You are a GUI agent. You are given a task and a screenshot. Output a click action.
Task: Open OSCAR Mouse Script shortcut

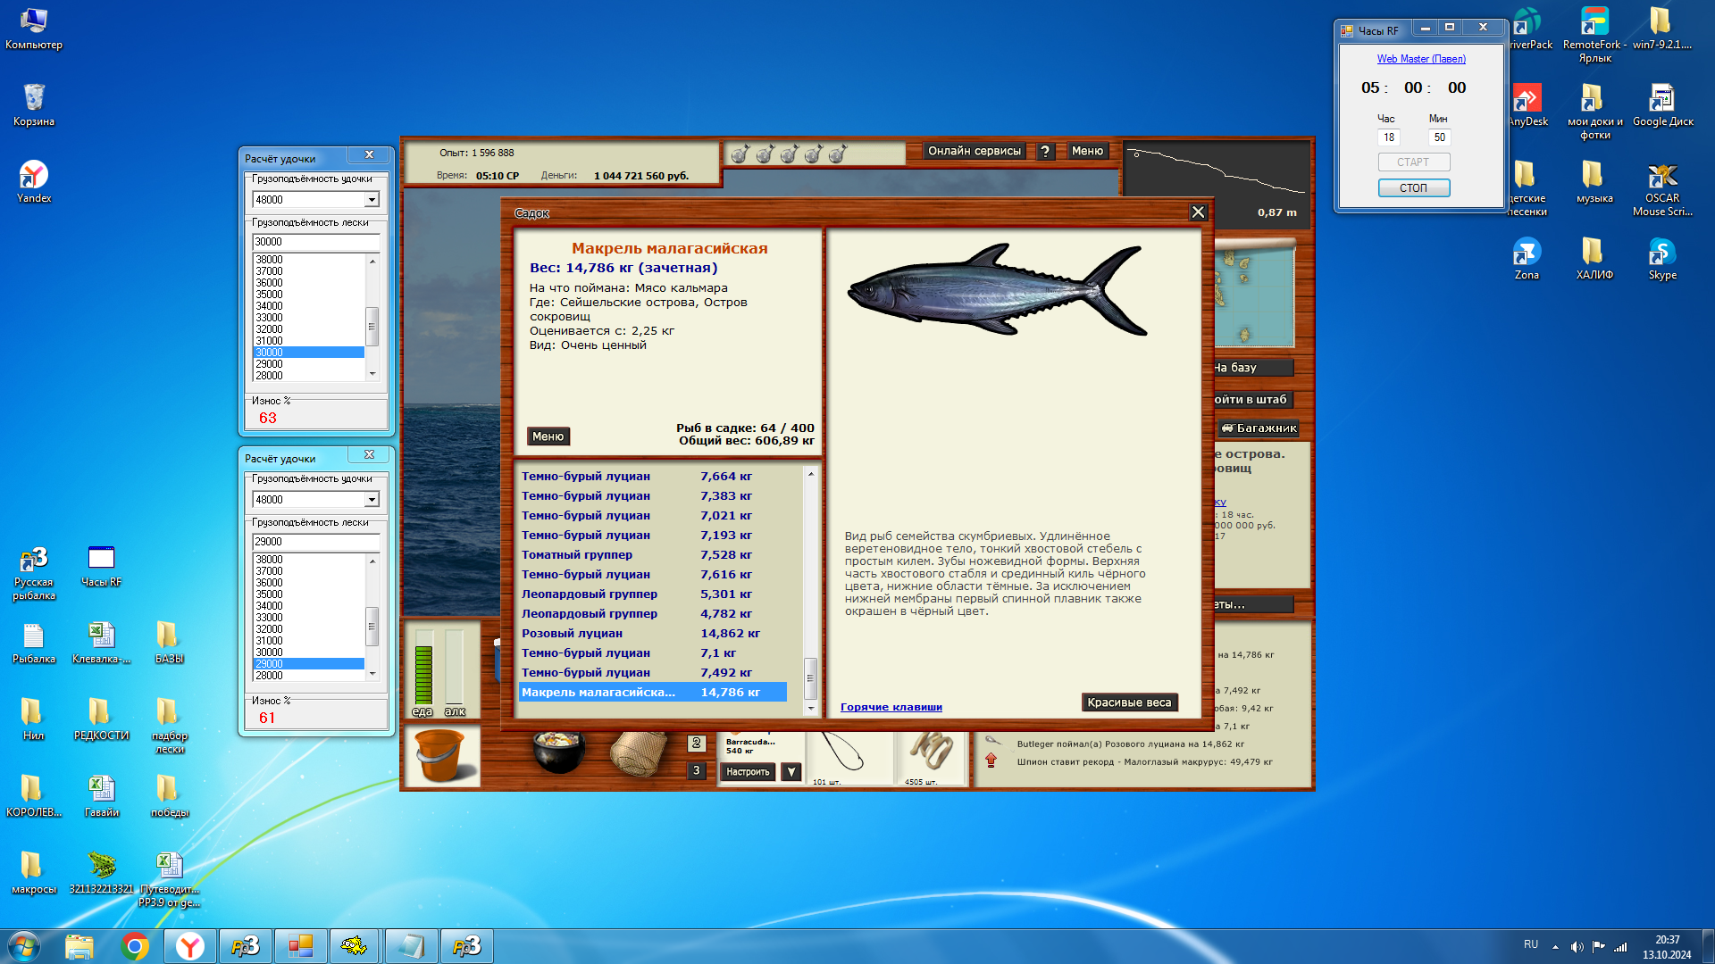click(1662, 189)
